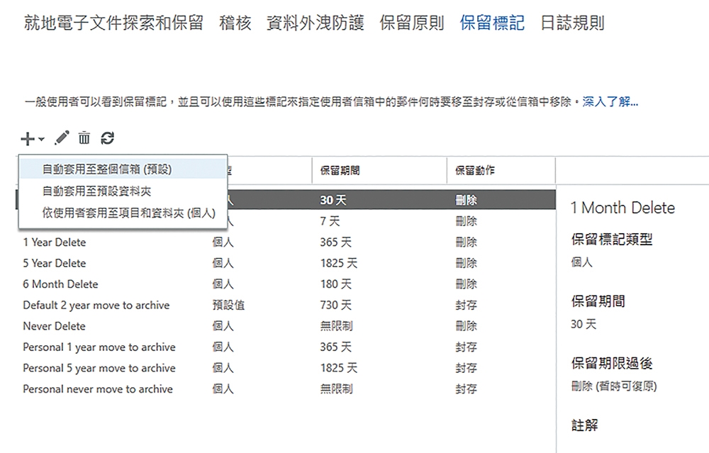The height and width of the screenshot is (453, 709).
Task: Go to the 資料外洩防護 tab
Action: 315,23
